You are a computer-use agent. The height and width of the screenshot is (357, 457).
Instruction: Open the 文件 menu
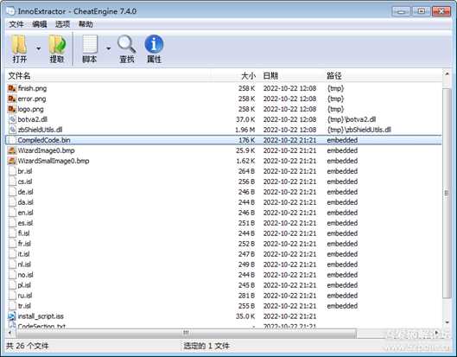point(16,24)
